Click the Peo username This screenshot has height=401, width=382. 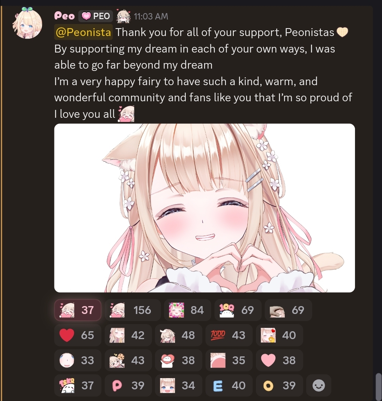tap(65, 16)
